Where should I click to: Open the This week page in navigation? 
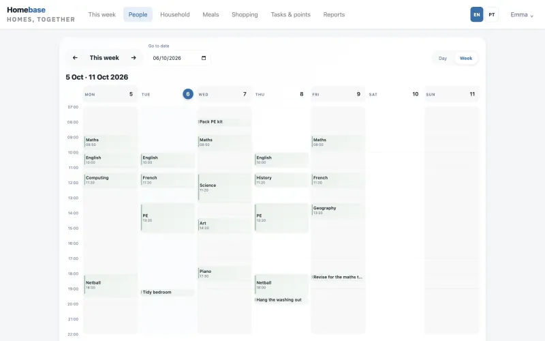[102, 14]
